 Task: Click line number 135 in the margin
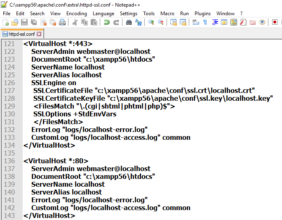9,153
